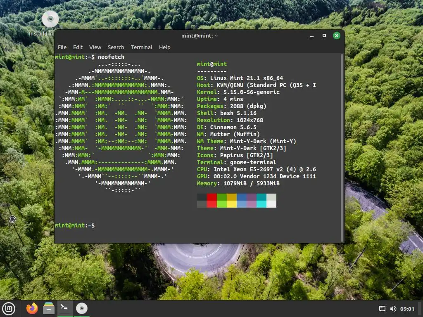Close the terminal with the green X
This screenshot has height=317, width=423.
coord(336,35)
